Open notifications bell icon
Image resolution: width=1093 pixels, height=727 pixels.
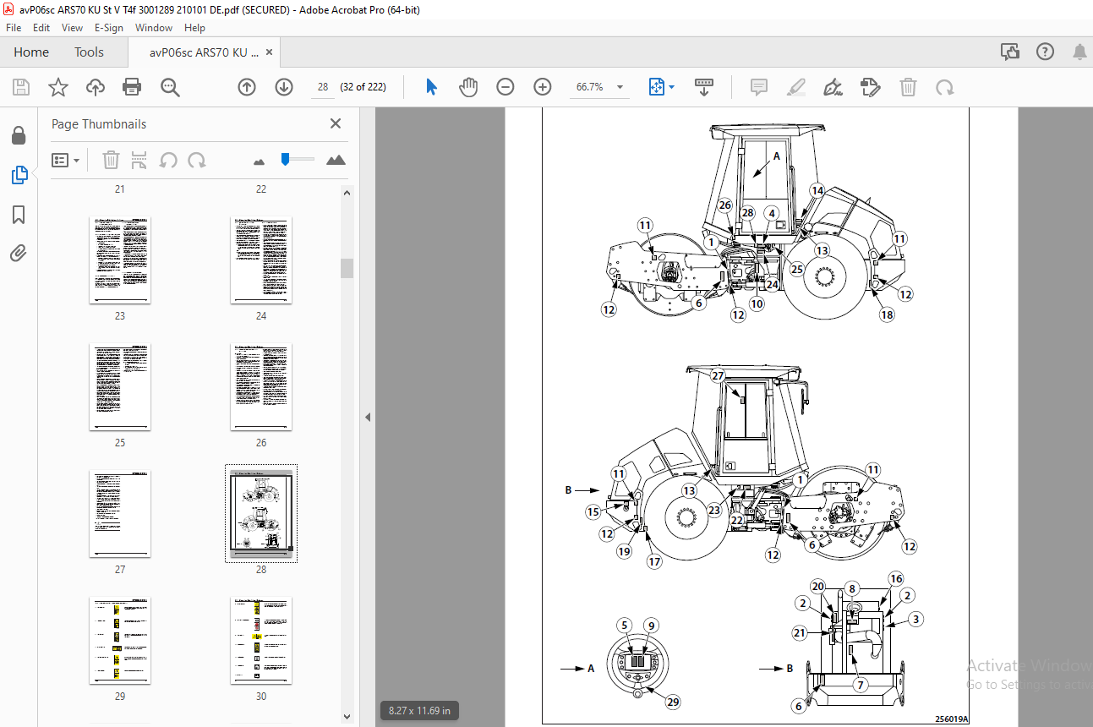click(1079, 52)
